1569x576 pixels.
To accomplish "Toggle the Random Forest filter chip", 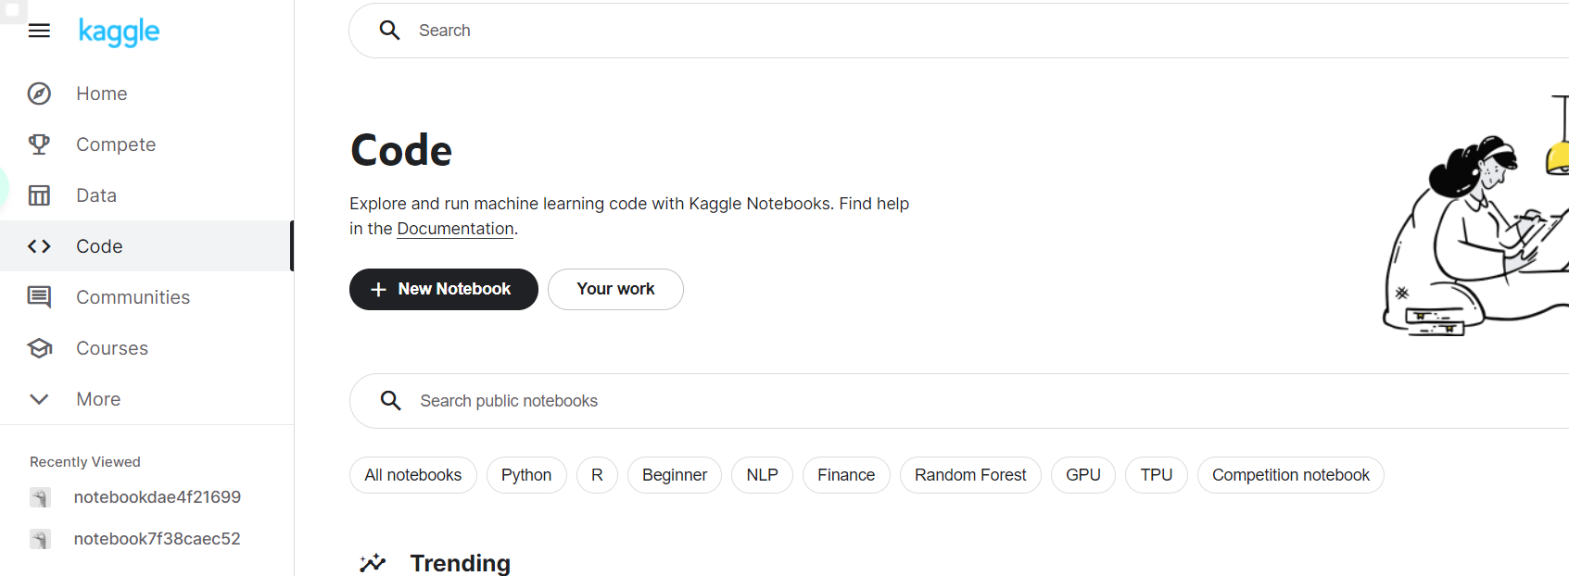I will [970, 475].
